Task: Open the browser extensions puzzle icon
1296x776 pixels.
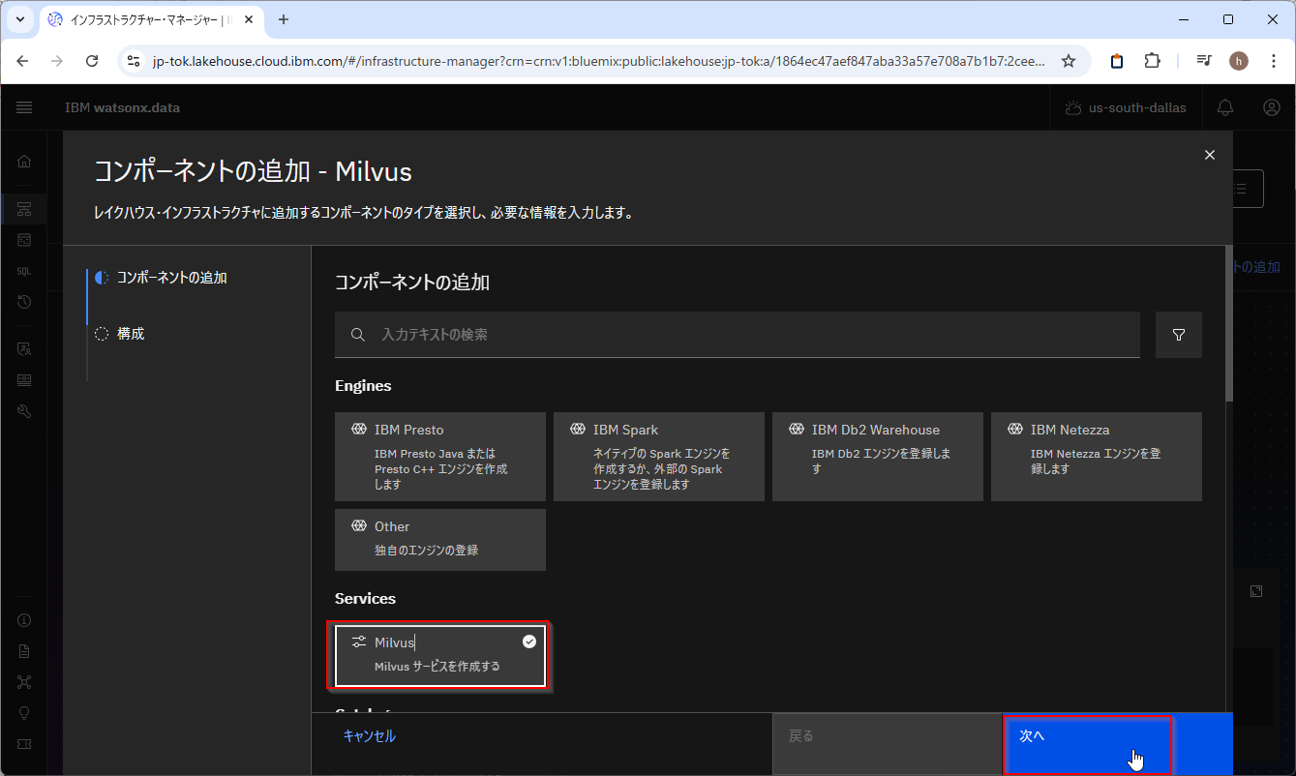Action: tap(1152, 61)
